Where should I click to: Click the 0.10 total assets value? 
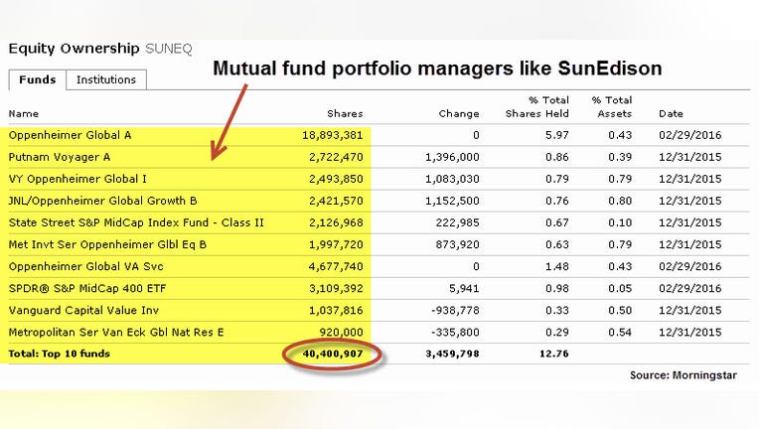point(620,223)
